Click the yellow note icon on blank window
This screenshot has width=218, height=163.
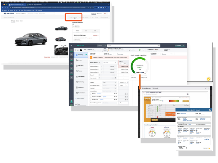click(x=209, y=79)
